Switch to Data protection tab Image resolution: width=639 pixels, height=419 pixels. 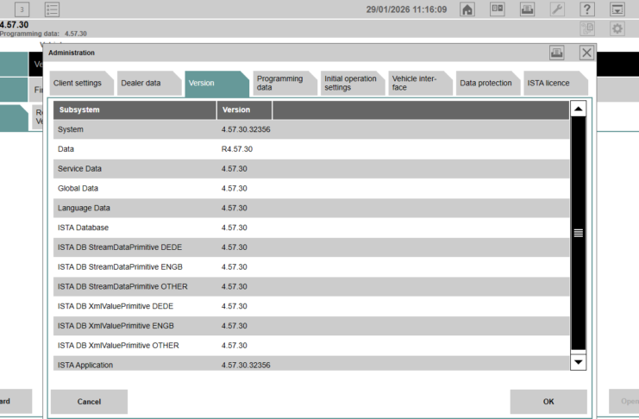[x=487, y=83]
